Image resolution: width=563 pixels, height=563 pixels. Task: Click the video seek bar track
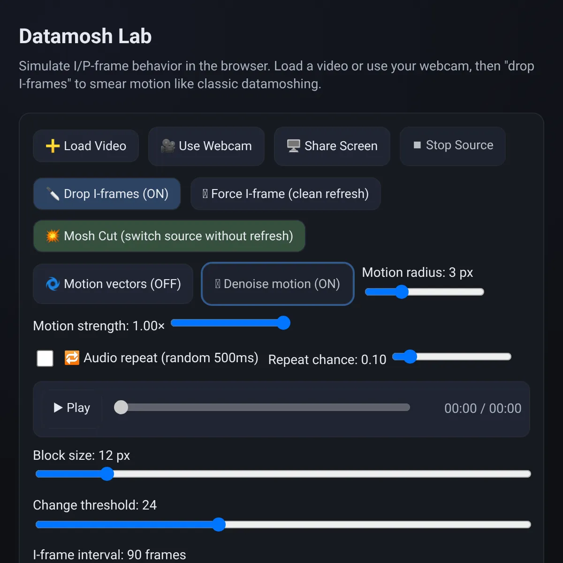click(x=262, y=407)
